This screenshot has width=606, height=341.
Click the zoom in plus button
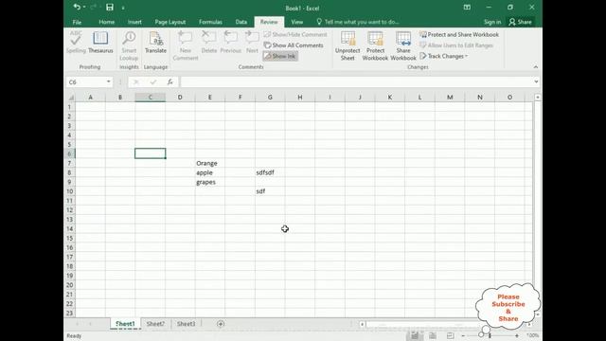point(517,335)
